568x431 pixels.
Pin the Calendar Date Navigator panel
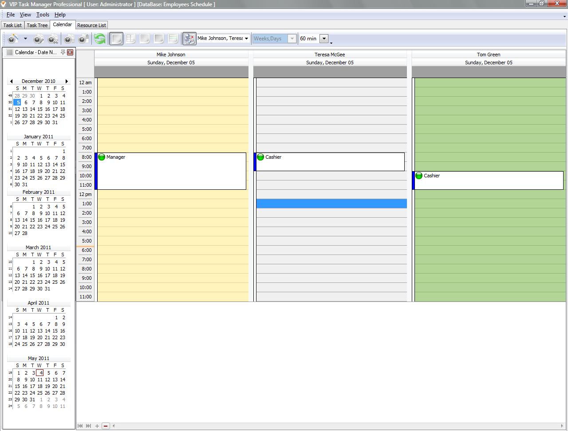pyautogui.click(x=63, y=52)
